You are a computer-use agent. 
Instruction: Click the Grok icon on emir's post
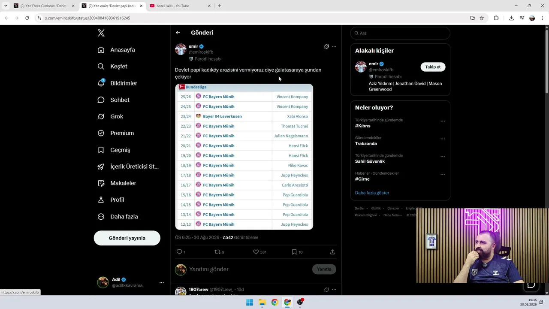[326, 46]
